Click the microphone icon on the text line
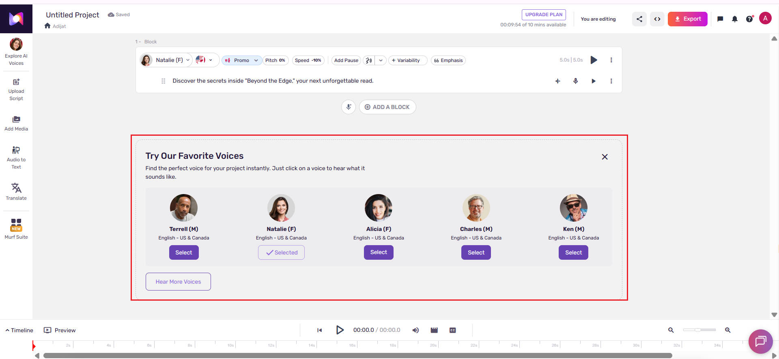Viewport: 779px width, 359px height. pyautogui.click(x=575, y=81)
